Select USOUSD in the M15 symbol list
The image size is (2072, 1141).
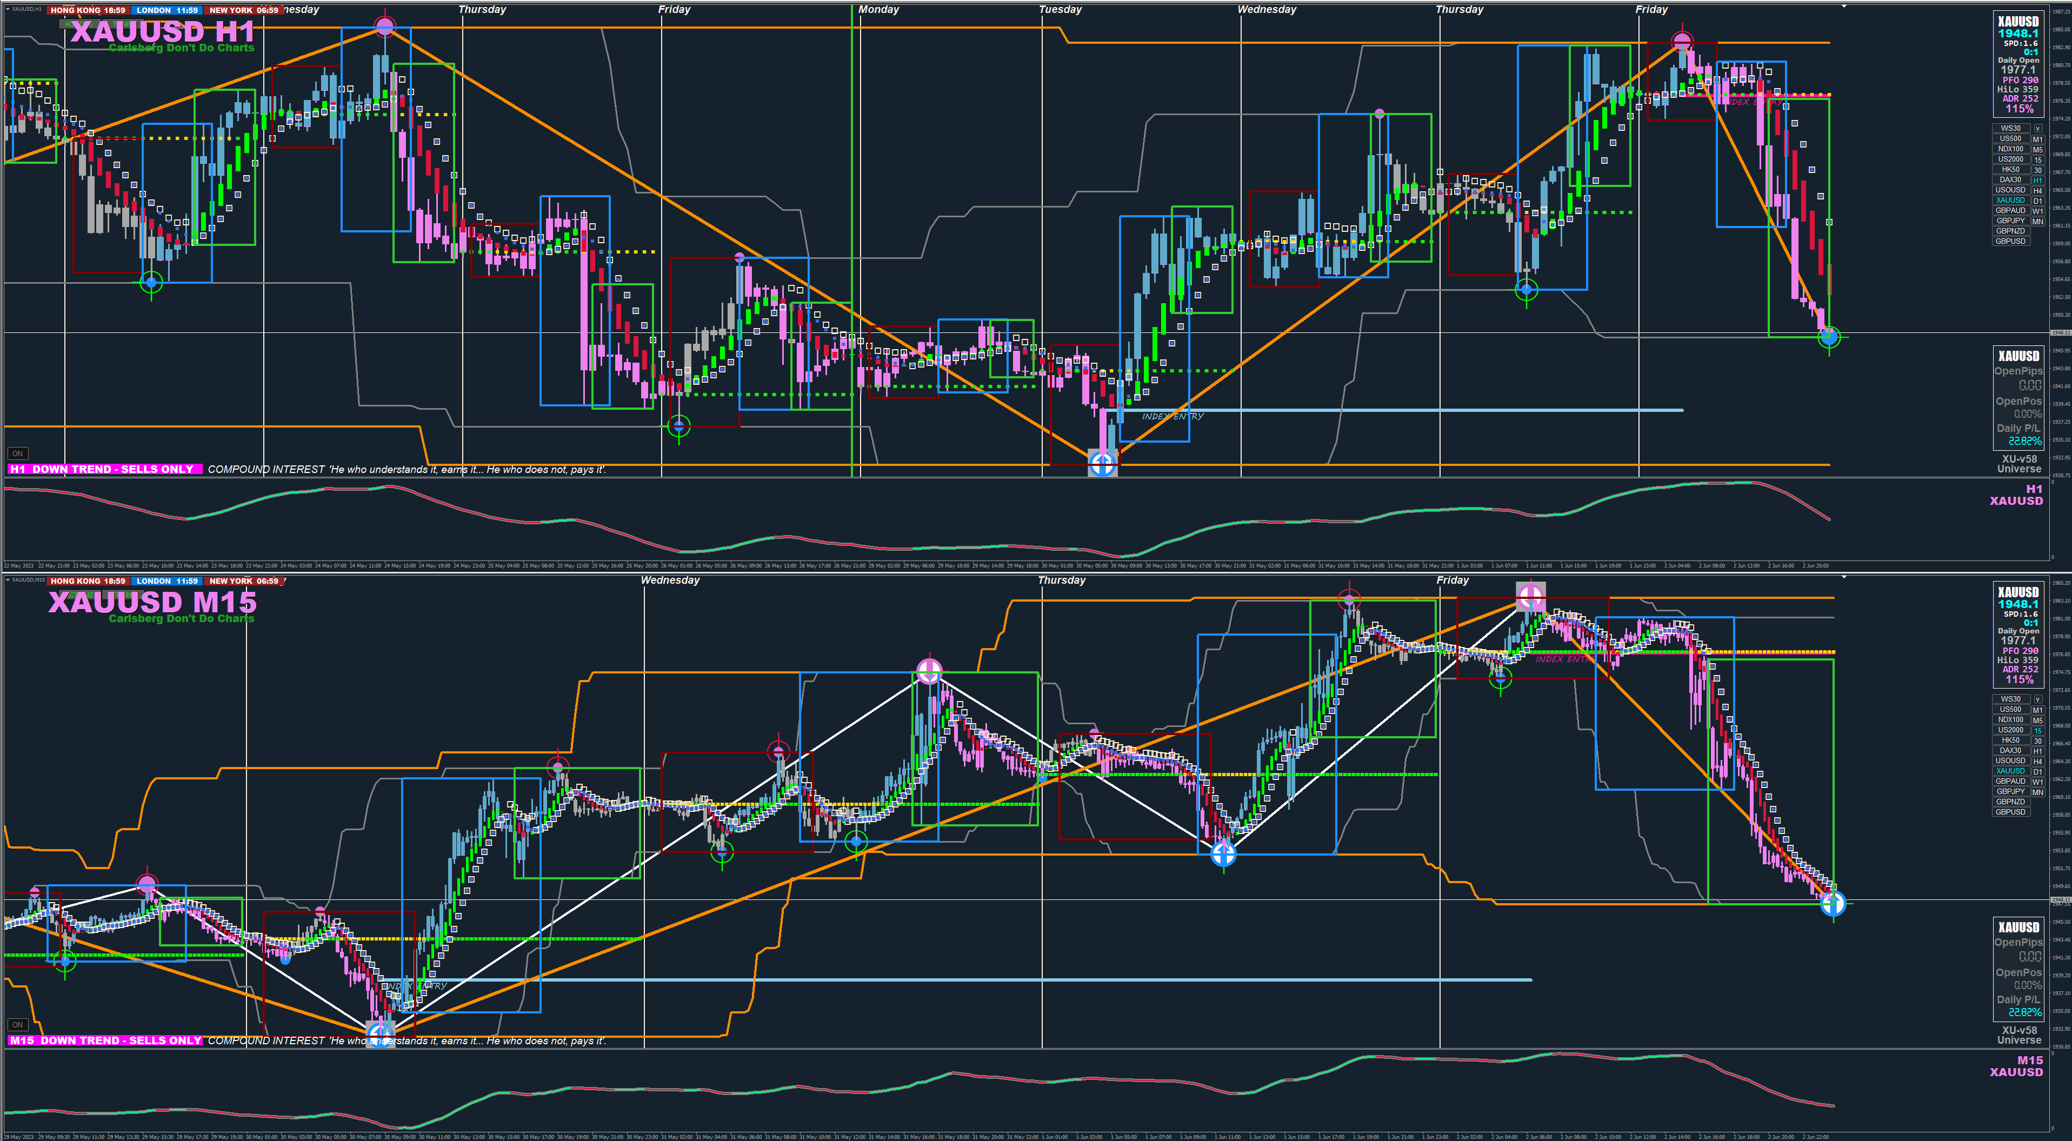(x=2010, y=760)
